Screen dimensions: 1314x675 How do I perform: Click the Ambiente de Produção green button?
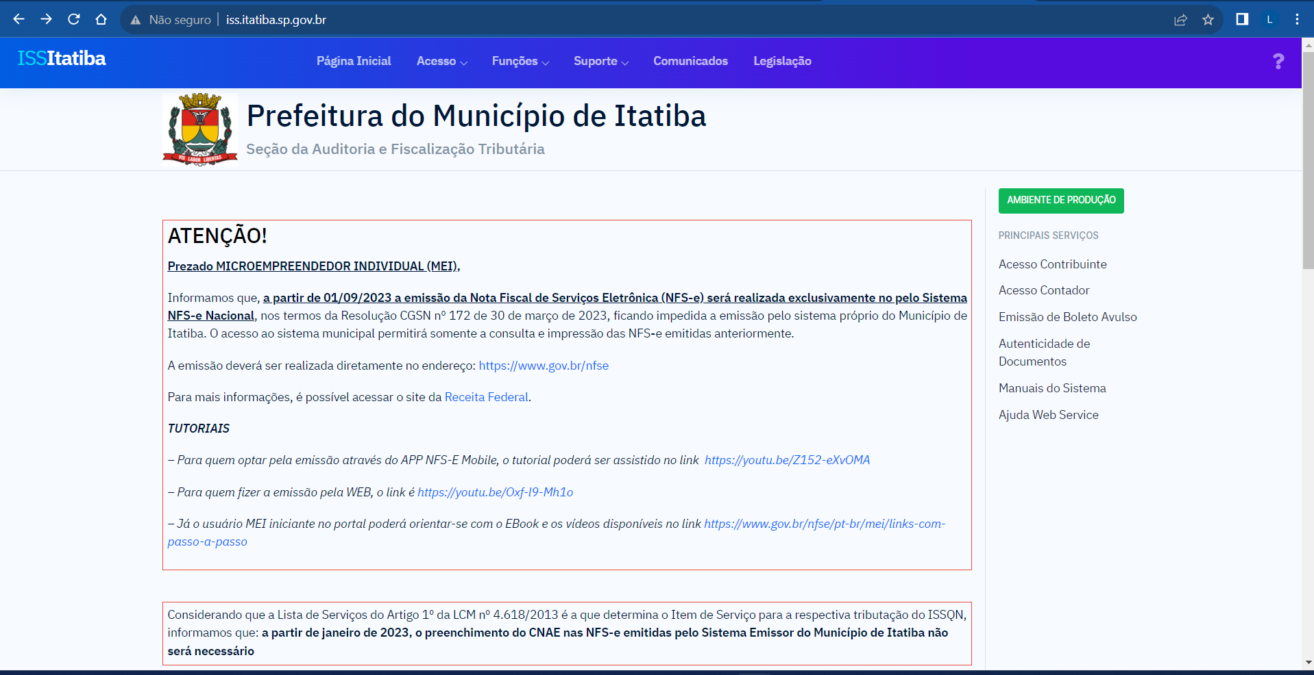(x=1061, y=201)
